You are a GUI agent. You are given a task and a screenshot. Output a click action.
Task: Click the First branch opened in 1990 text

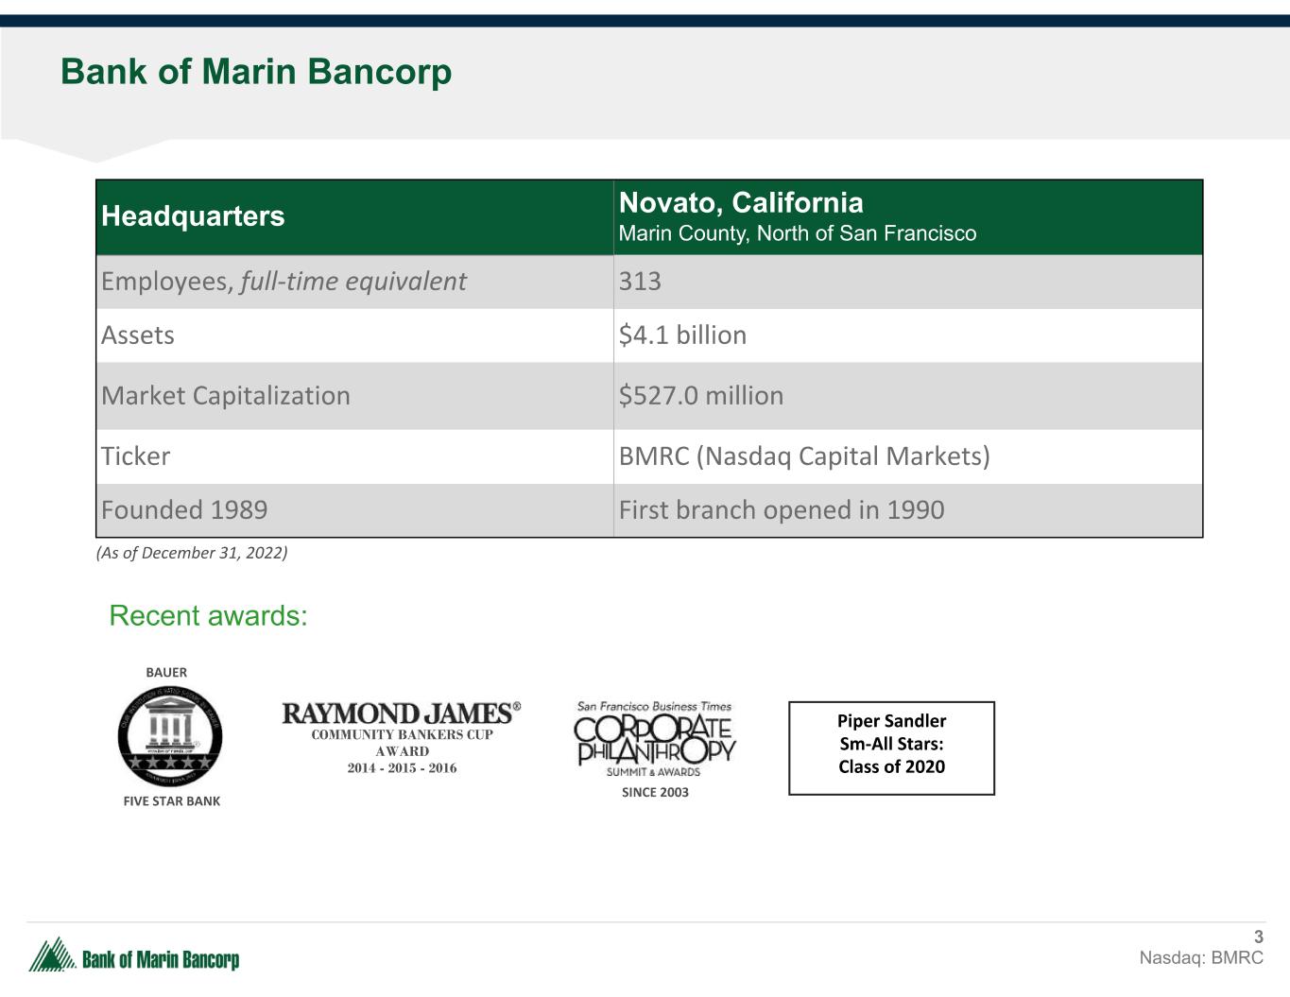pyautogui.click(x=781, y=510)
